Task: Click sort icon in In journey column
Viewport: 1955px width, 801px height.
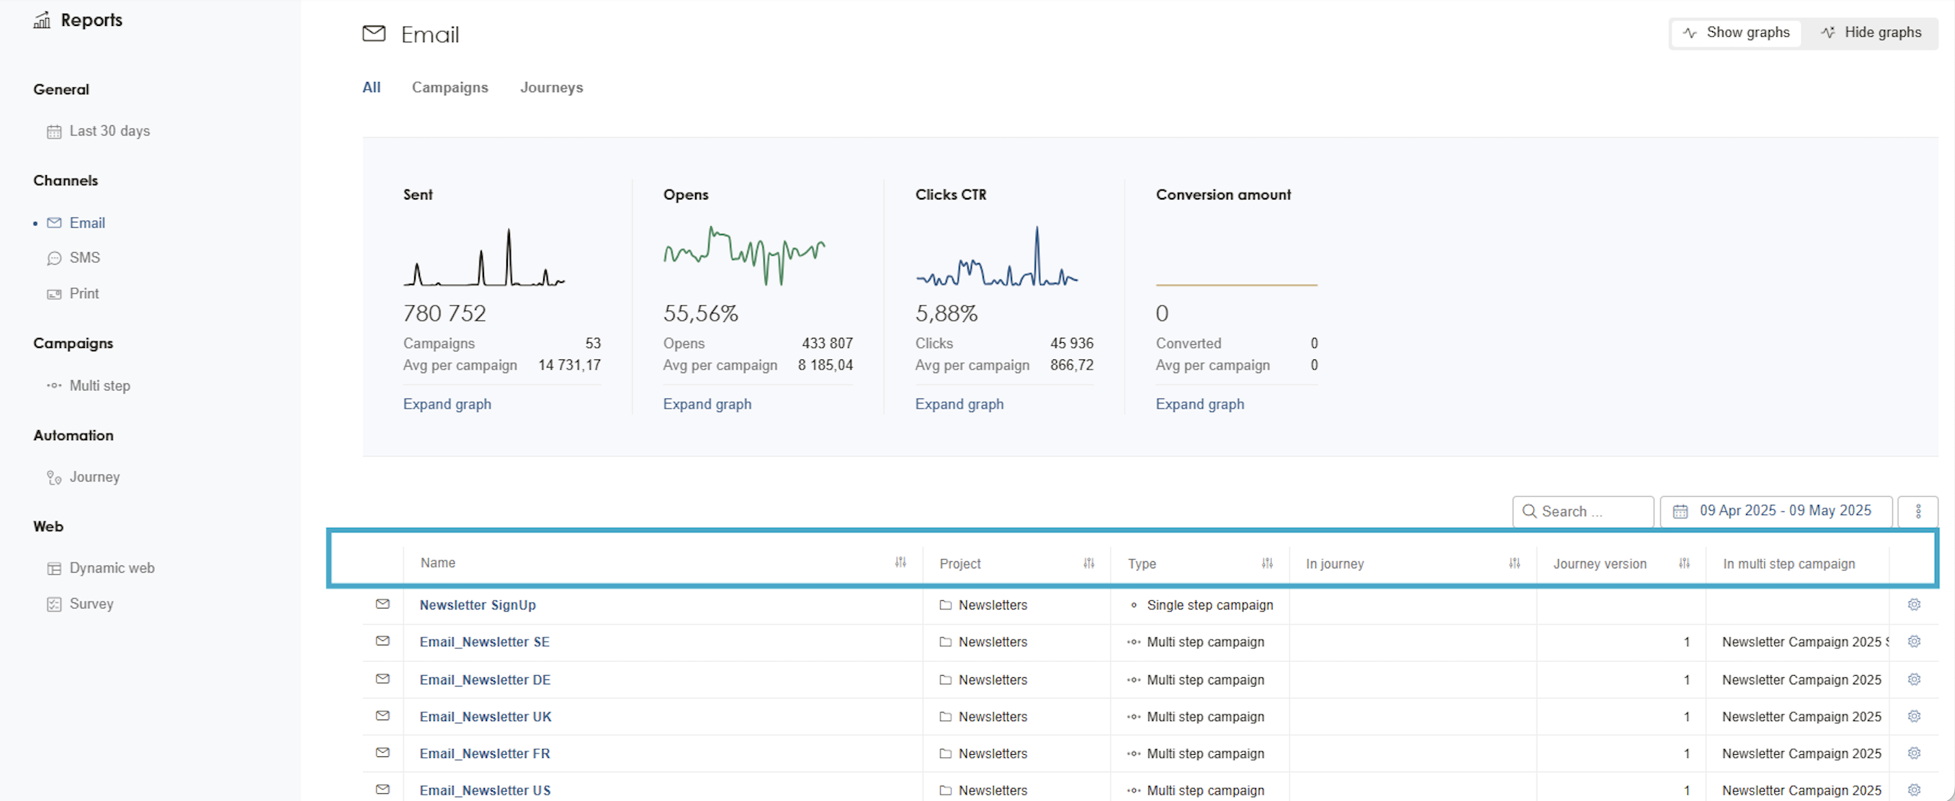Action: click(1514, 563)
